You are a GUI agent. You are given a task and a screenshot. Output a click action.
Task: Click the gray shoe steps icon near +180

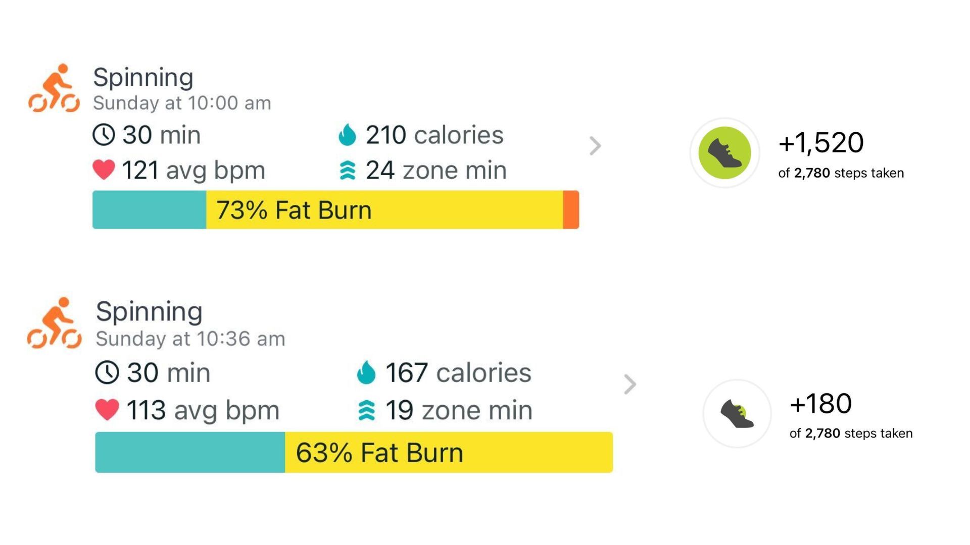pyautogui.click(x=737, y=413)
